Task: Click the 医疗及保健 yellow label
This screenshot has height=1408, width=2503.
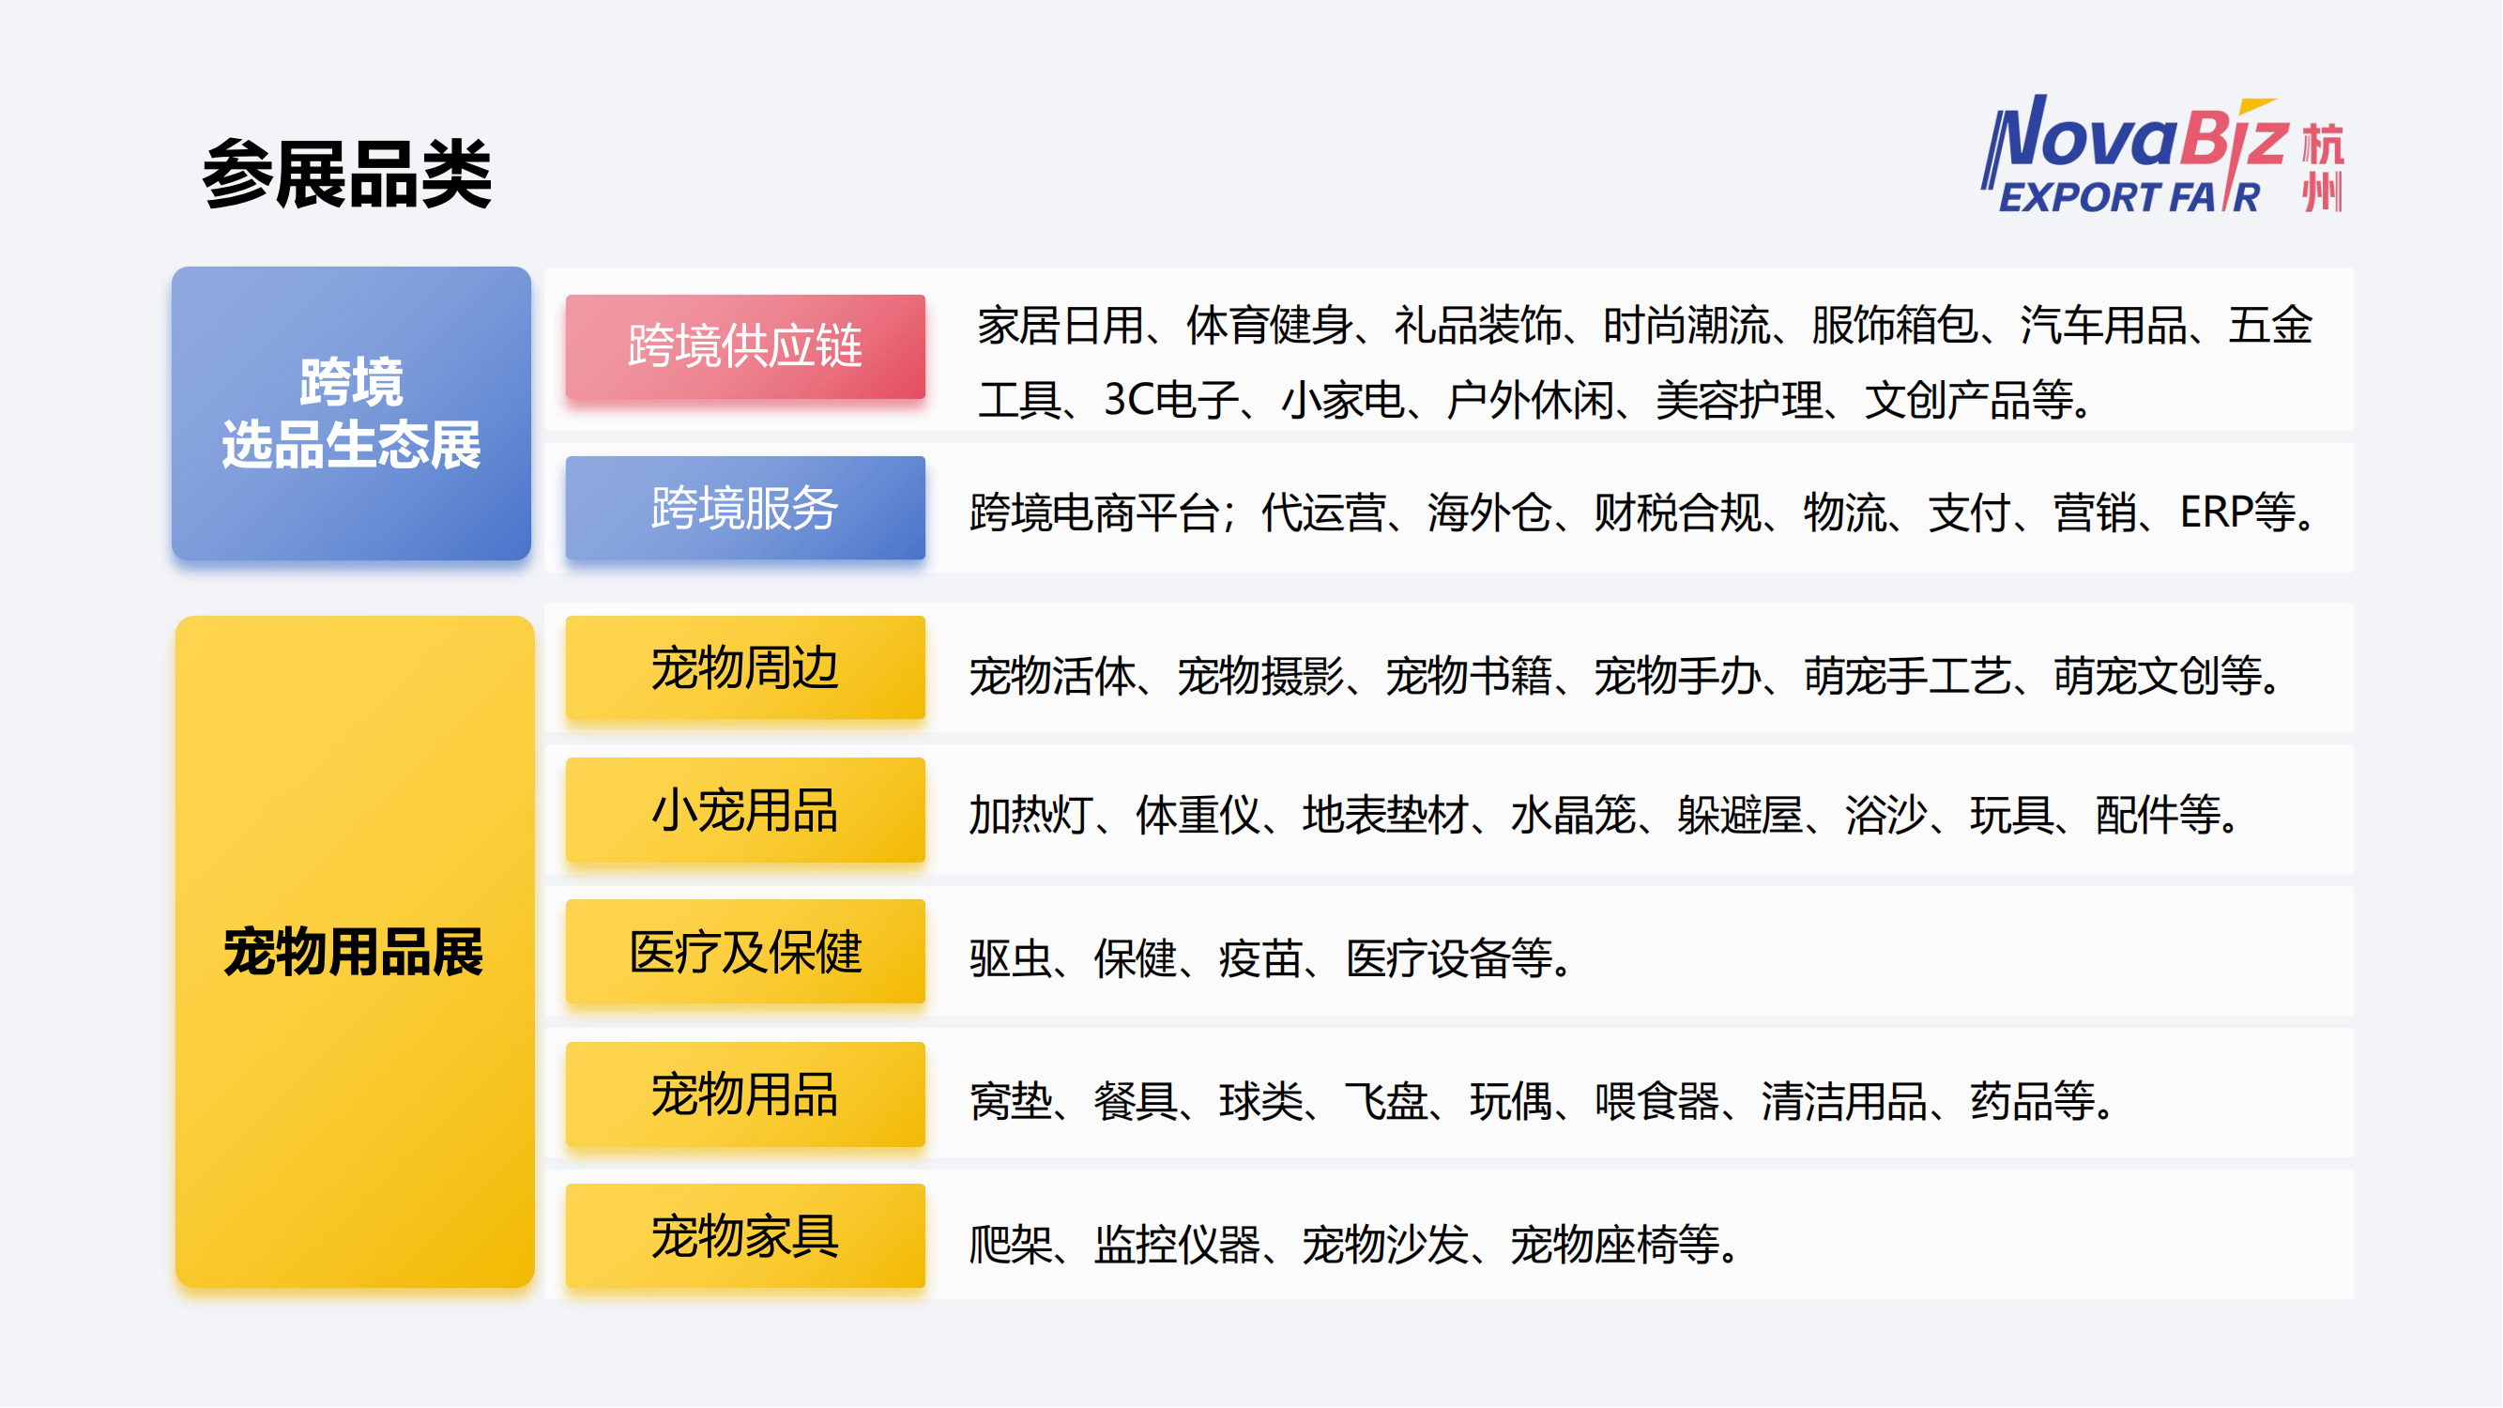Action: [744, 952]
